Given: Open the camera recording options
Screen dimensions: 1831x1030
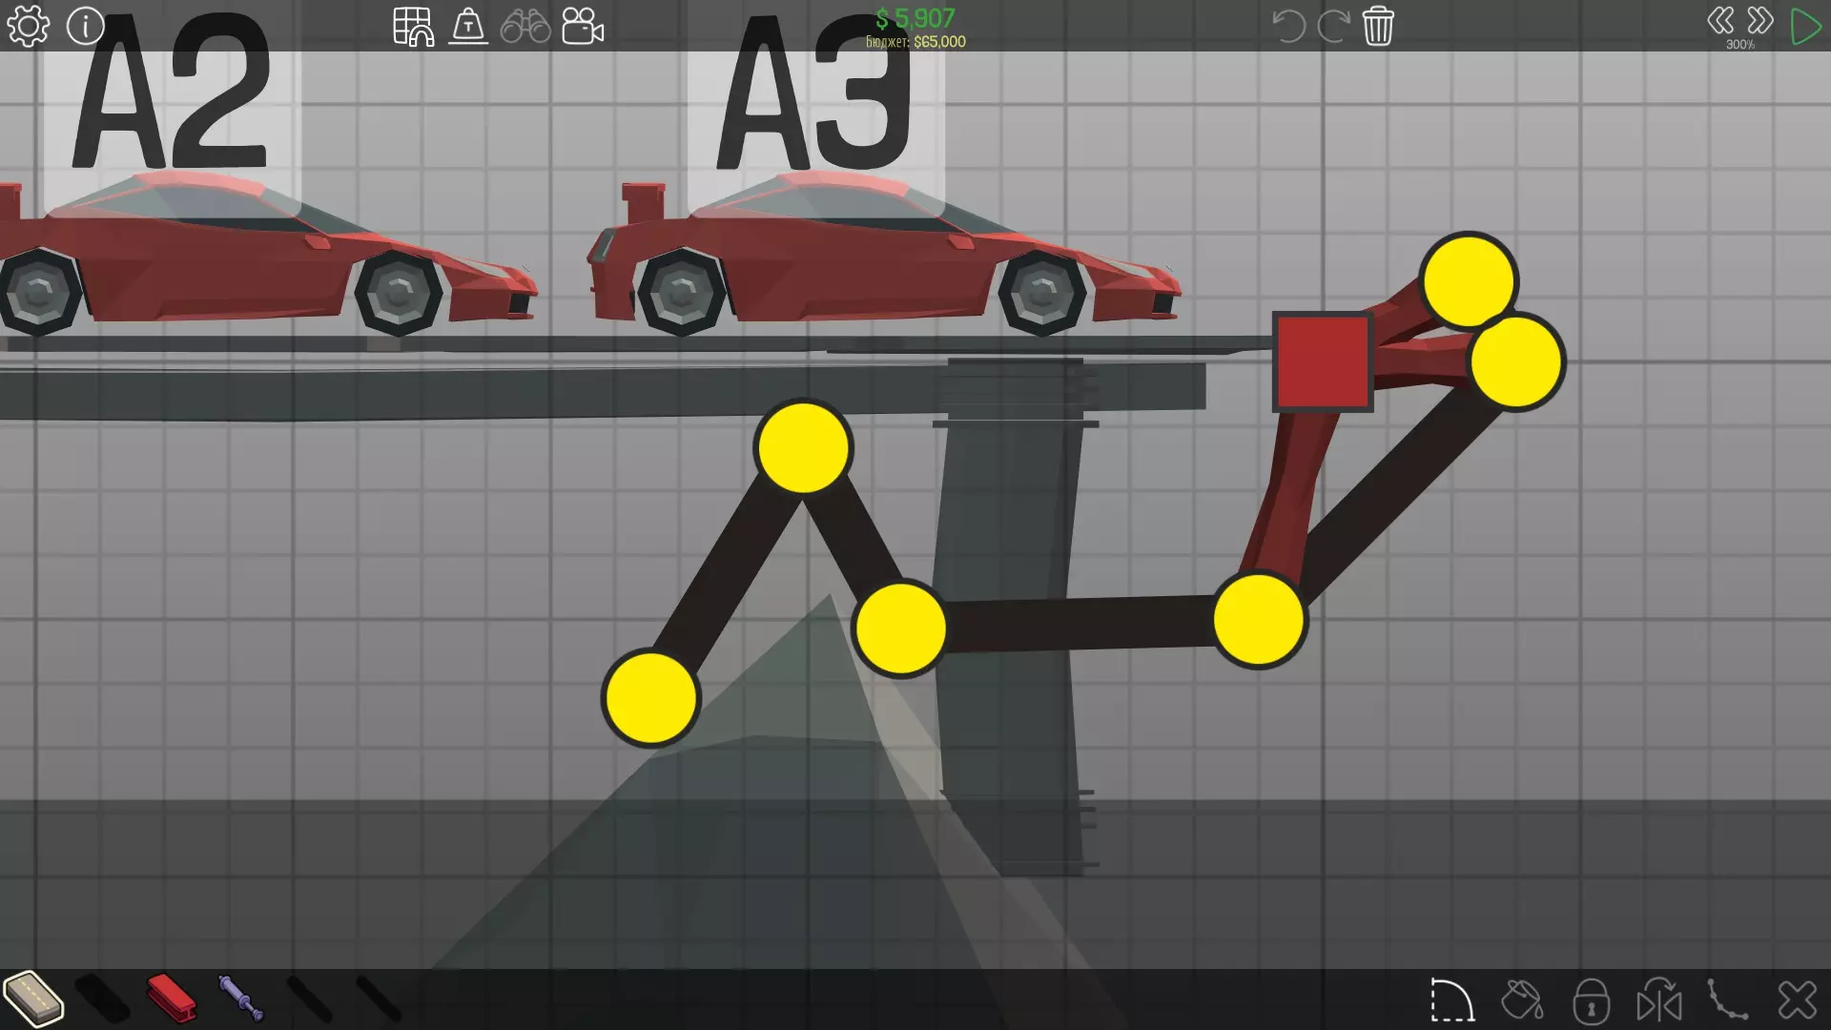Looking at the screenshot, I should [583, 27].
